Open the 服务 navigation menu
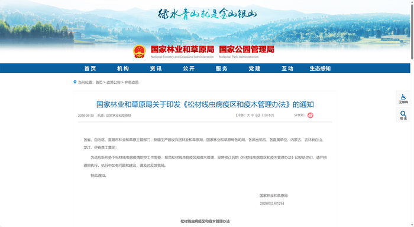The width and height of the screenshot is (414, 227). (222, 68)
